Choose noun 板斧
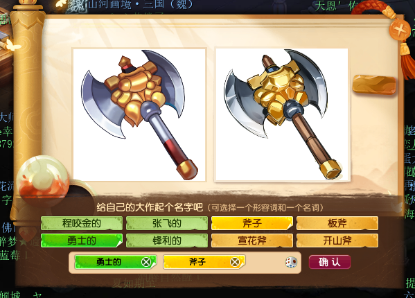The image size is (415, 298). click(x=337, y=223)
